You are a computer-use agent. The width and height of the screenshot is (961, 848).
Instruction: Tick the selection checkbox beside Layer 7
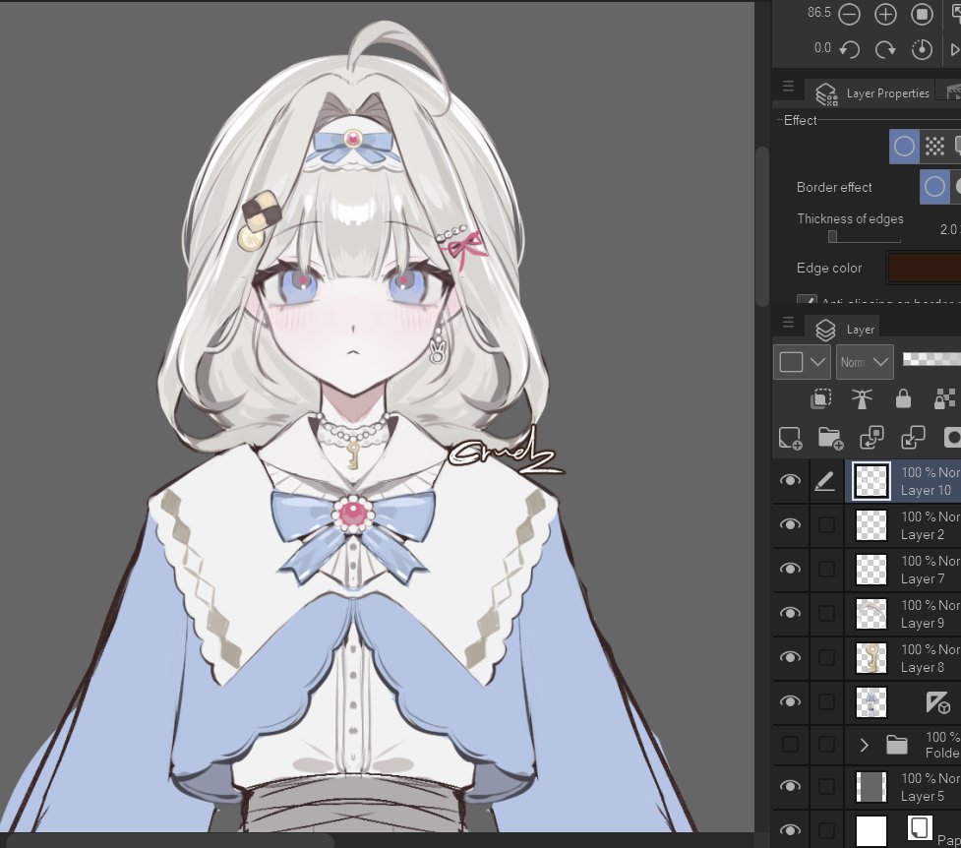826,569
